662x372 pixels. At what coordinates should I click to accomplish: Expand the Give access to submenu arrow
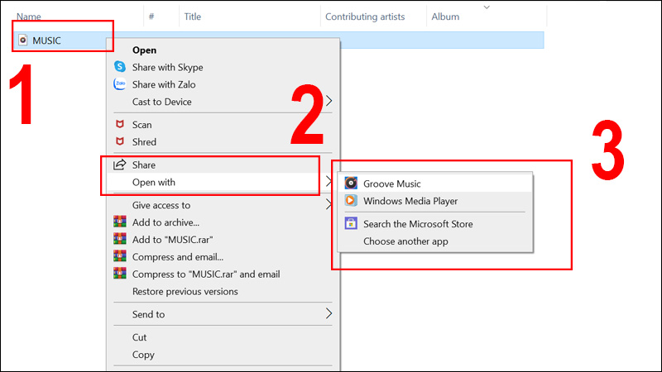click(x=329, y=204)
